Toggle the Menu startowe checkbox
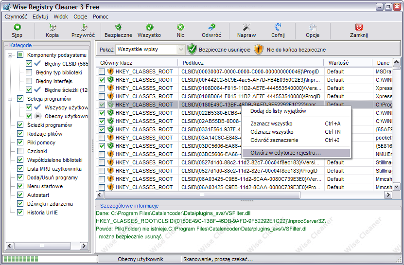The height and width of the screenshot is (265, 404). [x=20, y=186]
